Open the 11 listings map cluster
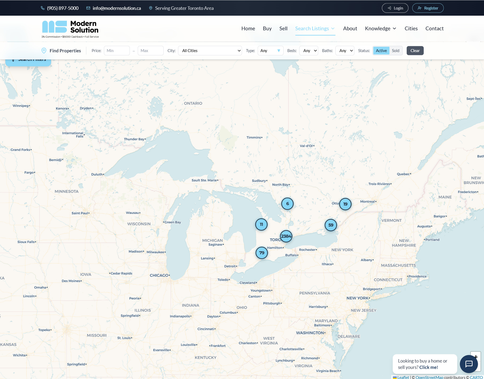This screenshot has width=484, height=379. point(262,224)
